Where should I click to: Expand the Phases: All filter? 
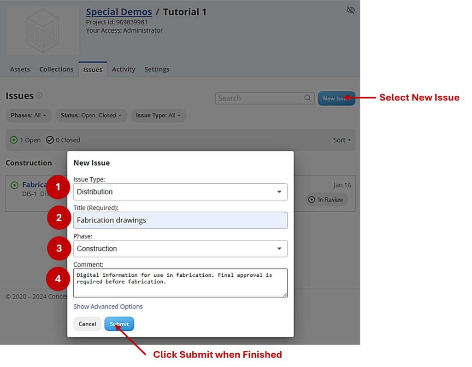29,116
